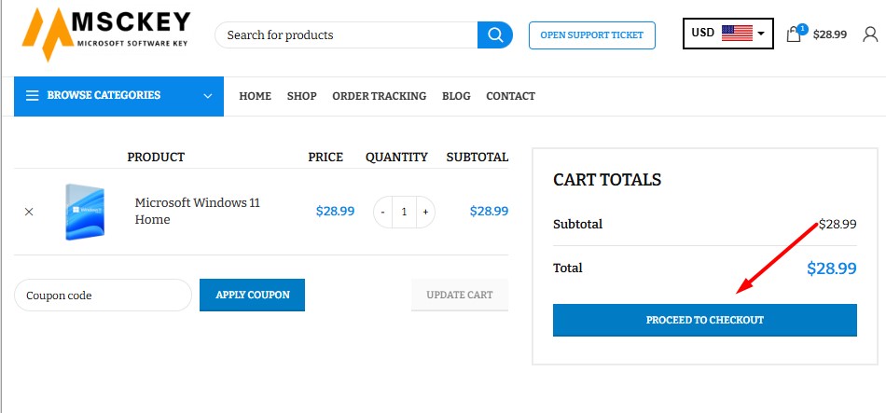Open the shopping bag cart icon

tap(794, 34)
